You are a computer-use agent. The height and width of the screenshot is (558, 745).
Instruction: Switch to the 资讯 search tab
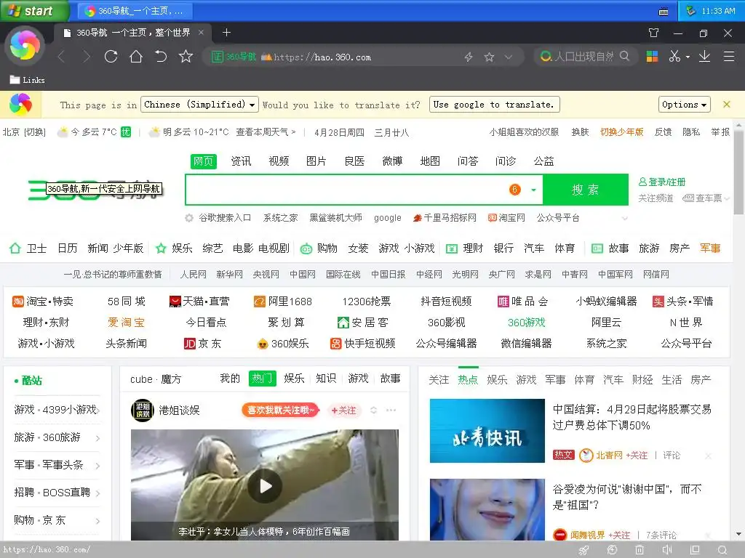[241, 161]
